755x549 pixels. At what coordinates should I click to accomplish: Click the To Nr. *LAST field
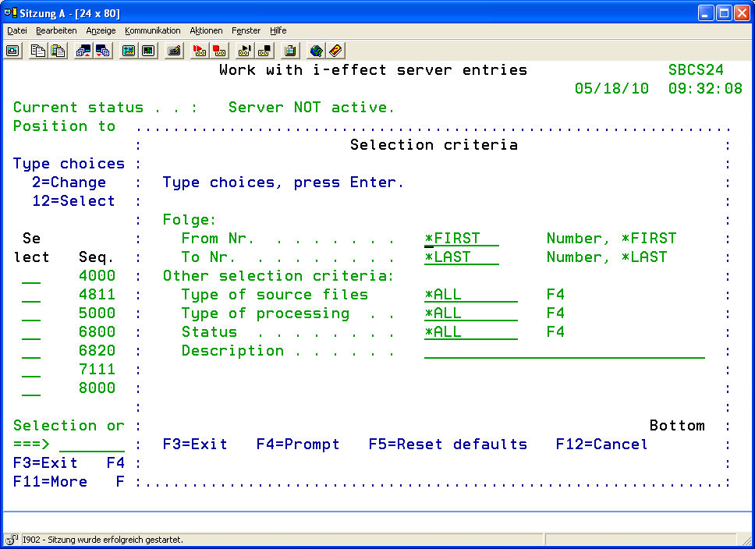(461, 257)
